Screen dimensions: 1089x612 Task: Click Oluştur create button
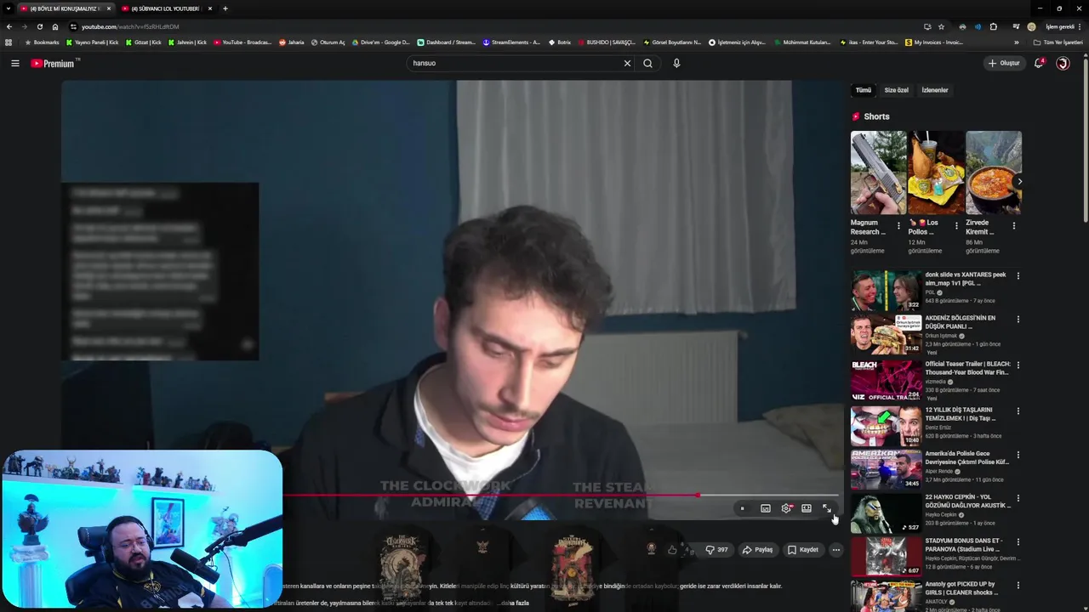[x=1004, y=63]
